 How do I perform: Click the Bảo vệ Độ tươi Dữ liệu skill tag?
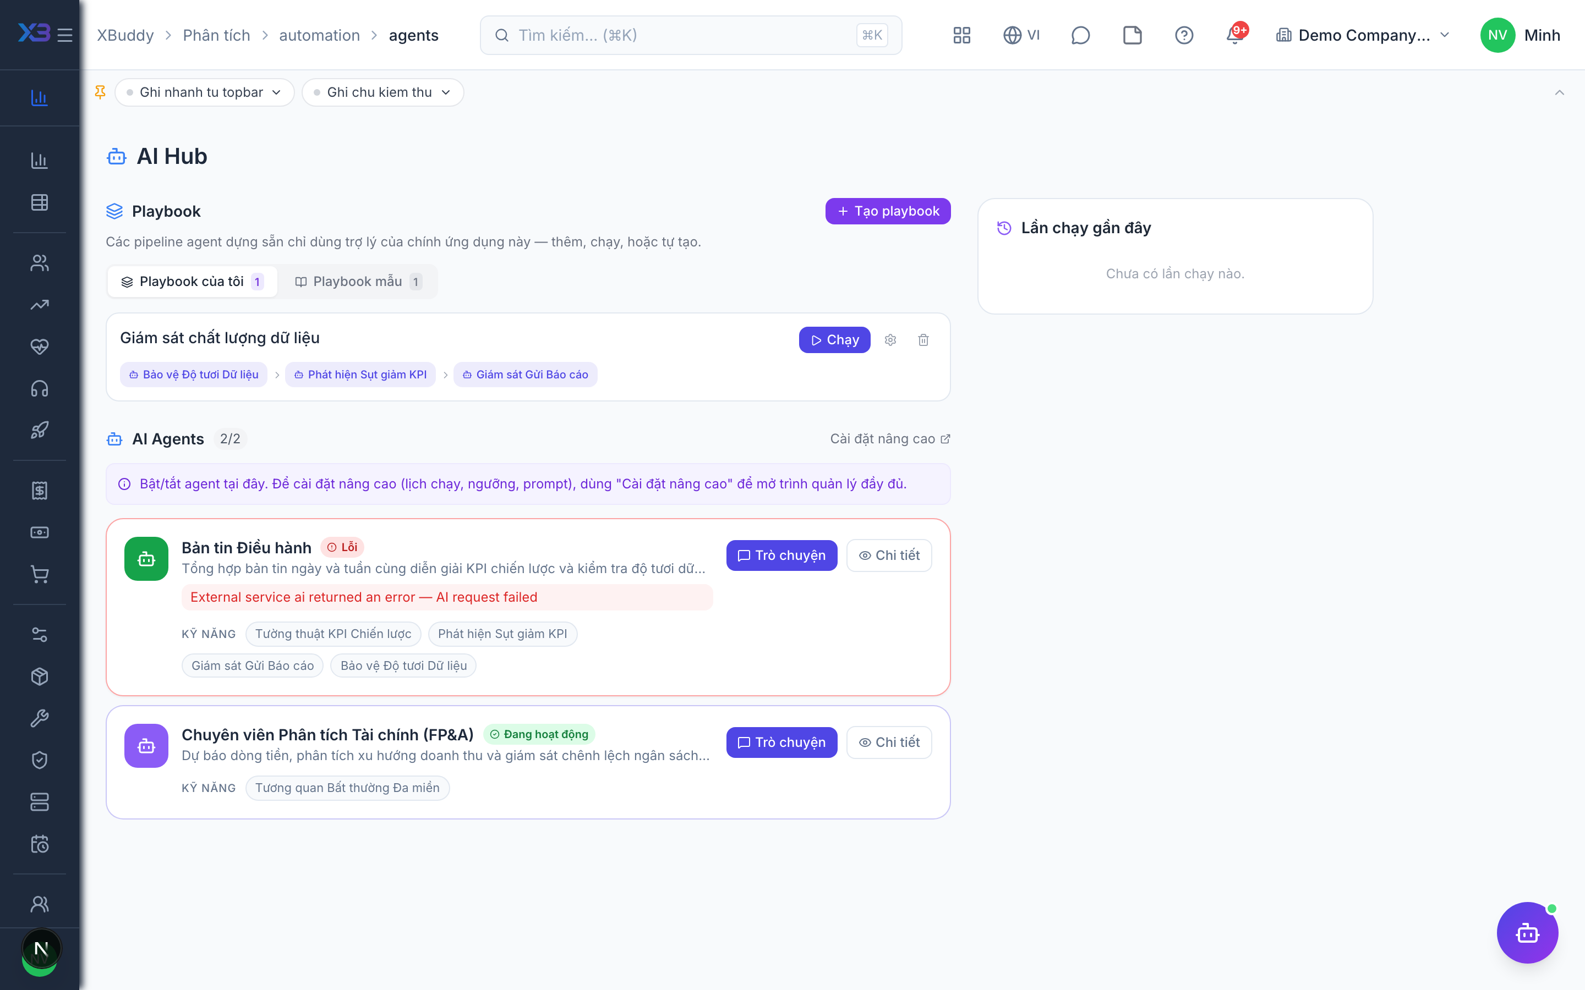coord(403,666)
